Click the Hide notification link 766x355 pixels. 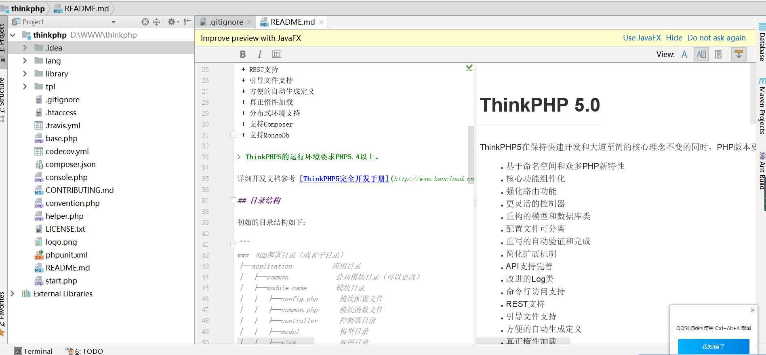pyautogui.click(x=674, y=38)
